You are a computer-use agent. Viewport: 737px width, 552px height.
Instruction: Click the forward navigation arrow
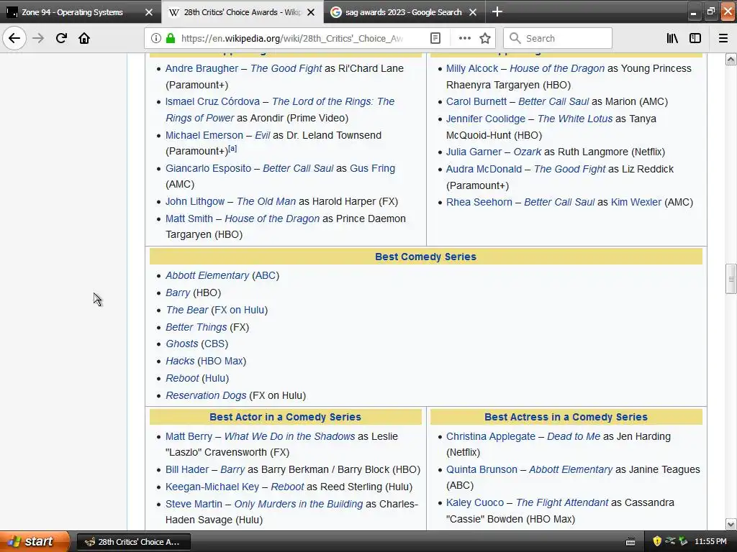coord(38,38)
